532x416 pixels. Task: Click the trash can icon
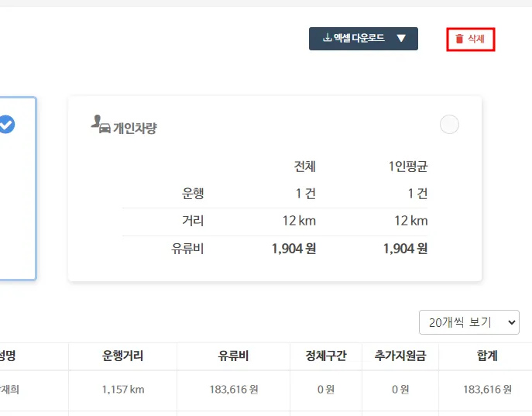coord(459,39)
